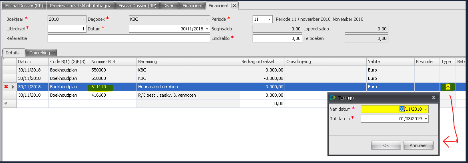The image size is (468, 163).
Task: Click the Eindsaldo input field
Action: click(277, 38)
